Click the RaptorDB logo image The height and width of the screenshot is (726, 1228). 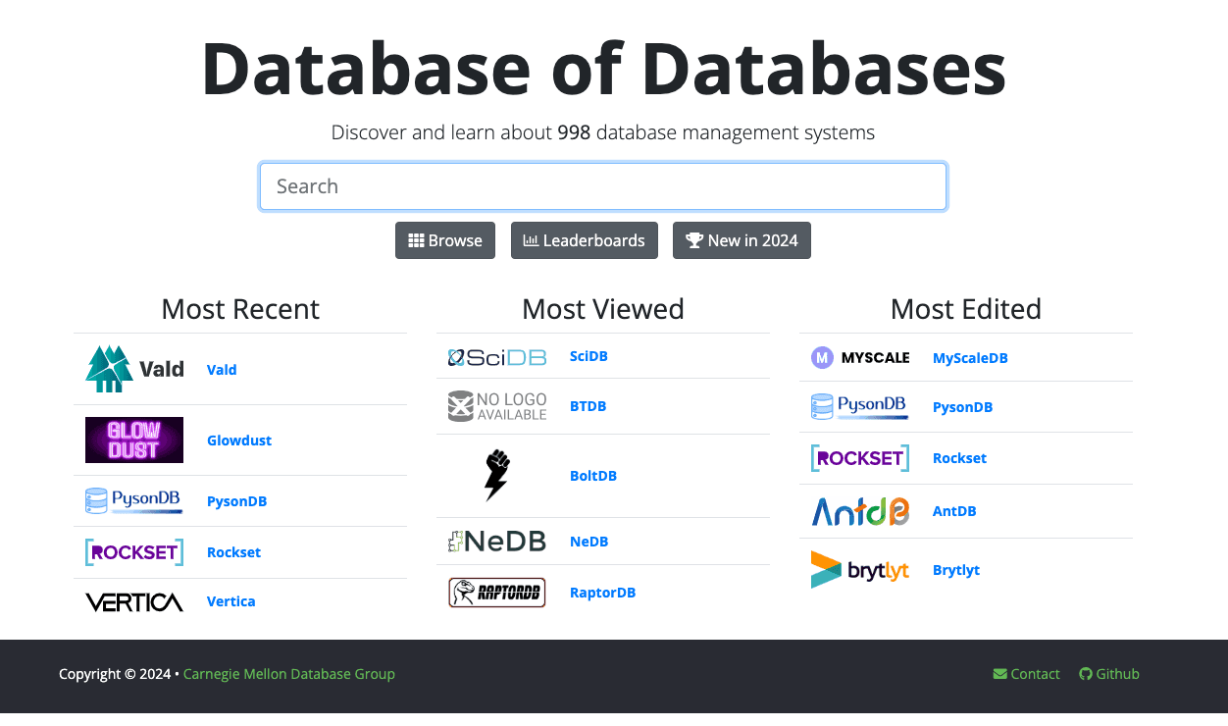click(x=497, y=593)
